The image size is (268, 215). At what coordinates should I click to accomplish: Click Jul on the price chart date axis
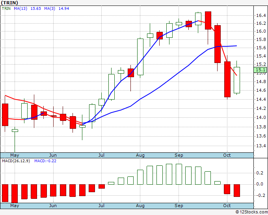tap(101, 156)
